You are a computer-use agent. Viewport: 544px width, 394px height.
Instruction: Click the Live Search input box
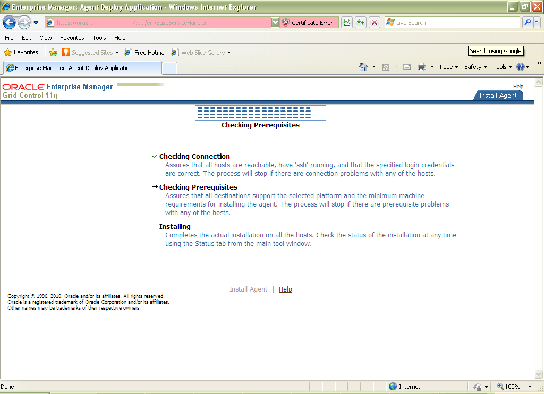[452, 23]
